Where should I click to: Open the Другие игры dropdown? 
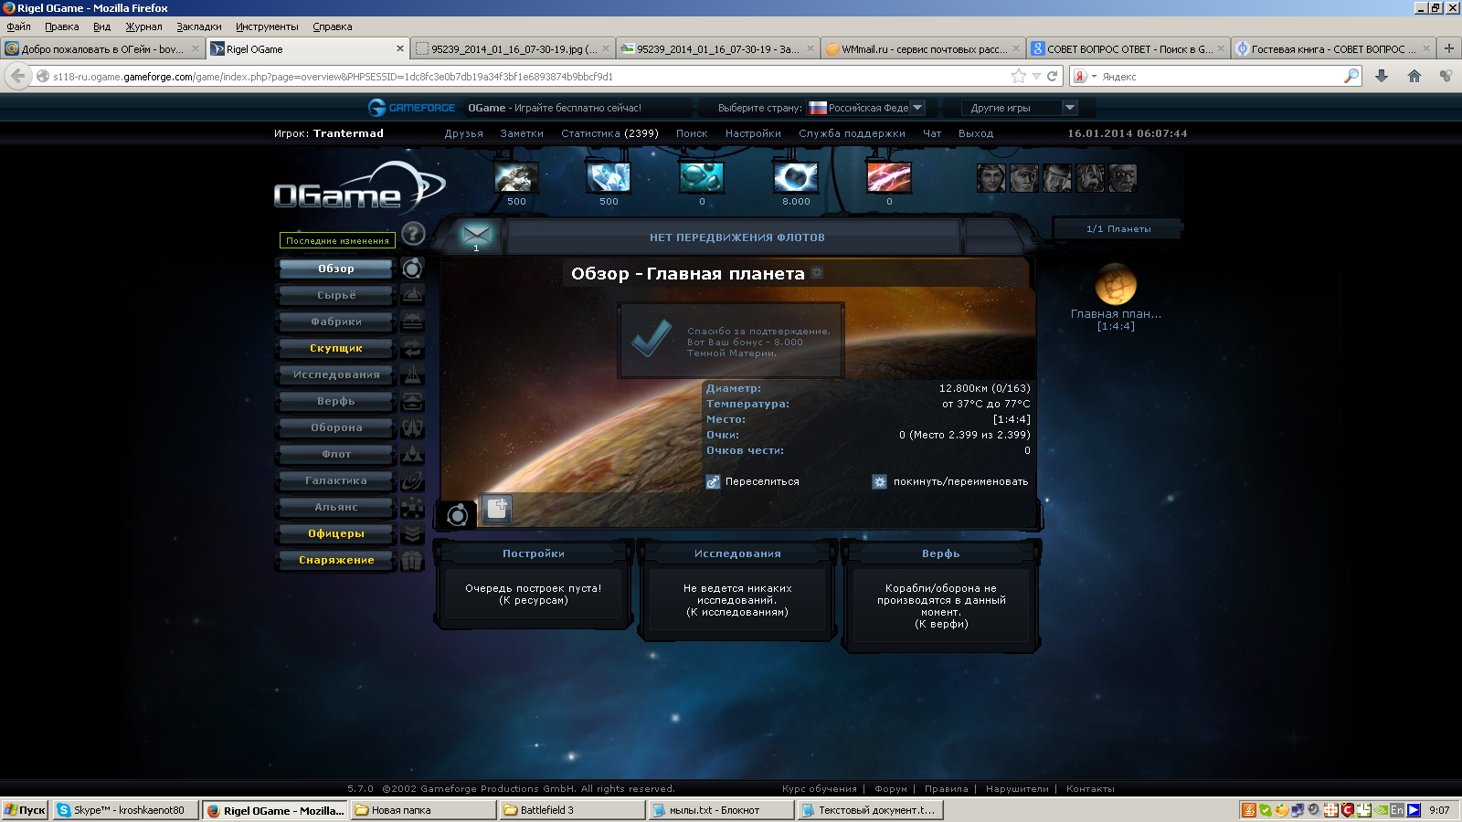point(1020,108)
